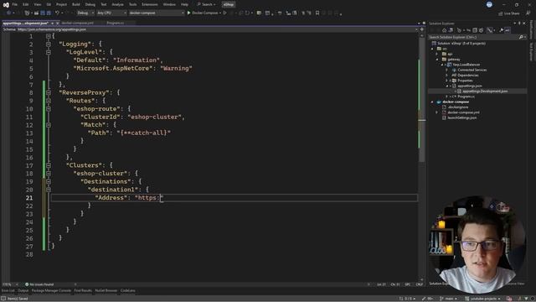The image size is (536, 302).
Task: Select Dependencies node in Solution Explorer
Action: click(468, 75)
